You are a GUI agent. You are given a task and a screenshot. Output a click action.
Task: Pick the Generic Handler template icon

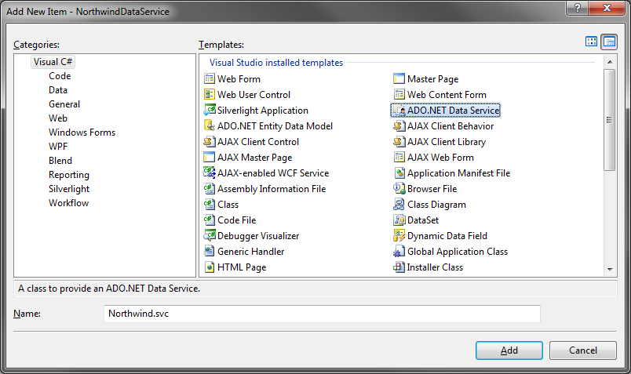click(x=210, y=252)
